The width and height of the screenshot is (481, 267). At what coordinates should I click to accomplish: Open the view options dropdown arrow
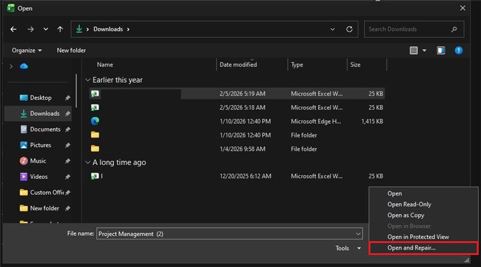424,50
